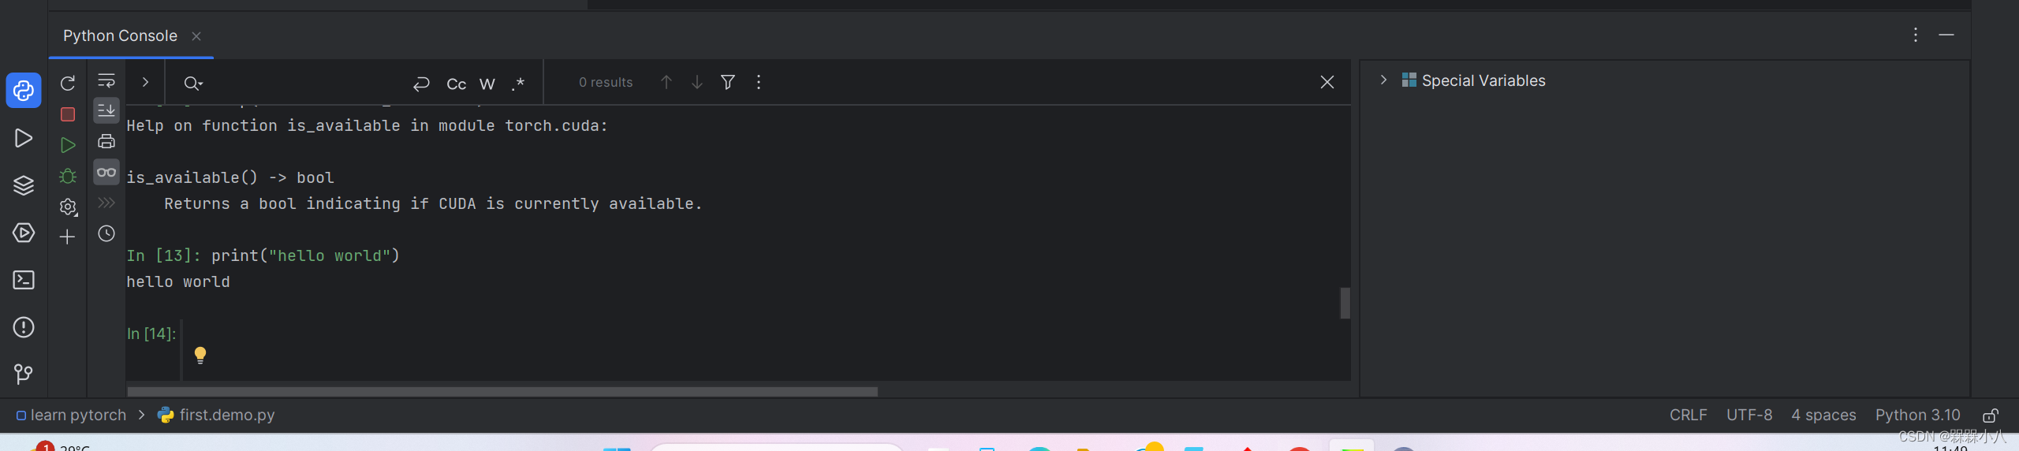Viewport: 2019px width, 451px height.
Task: Stop the console with the red square
Action: tap(68, 114)
